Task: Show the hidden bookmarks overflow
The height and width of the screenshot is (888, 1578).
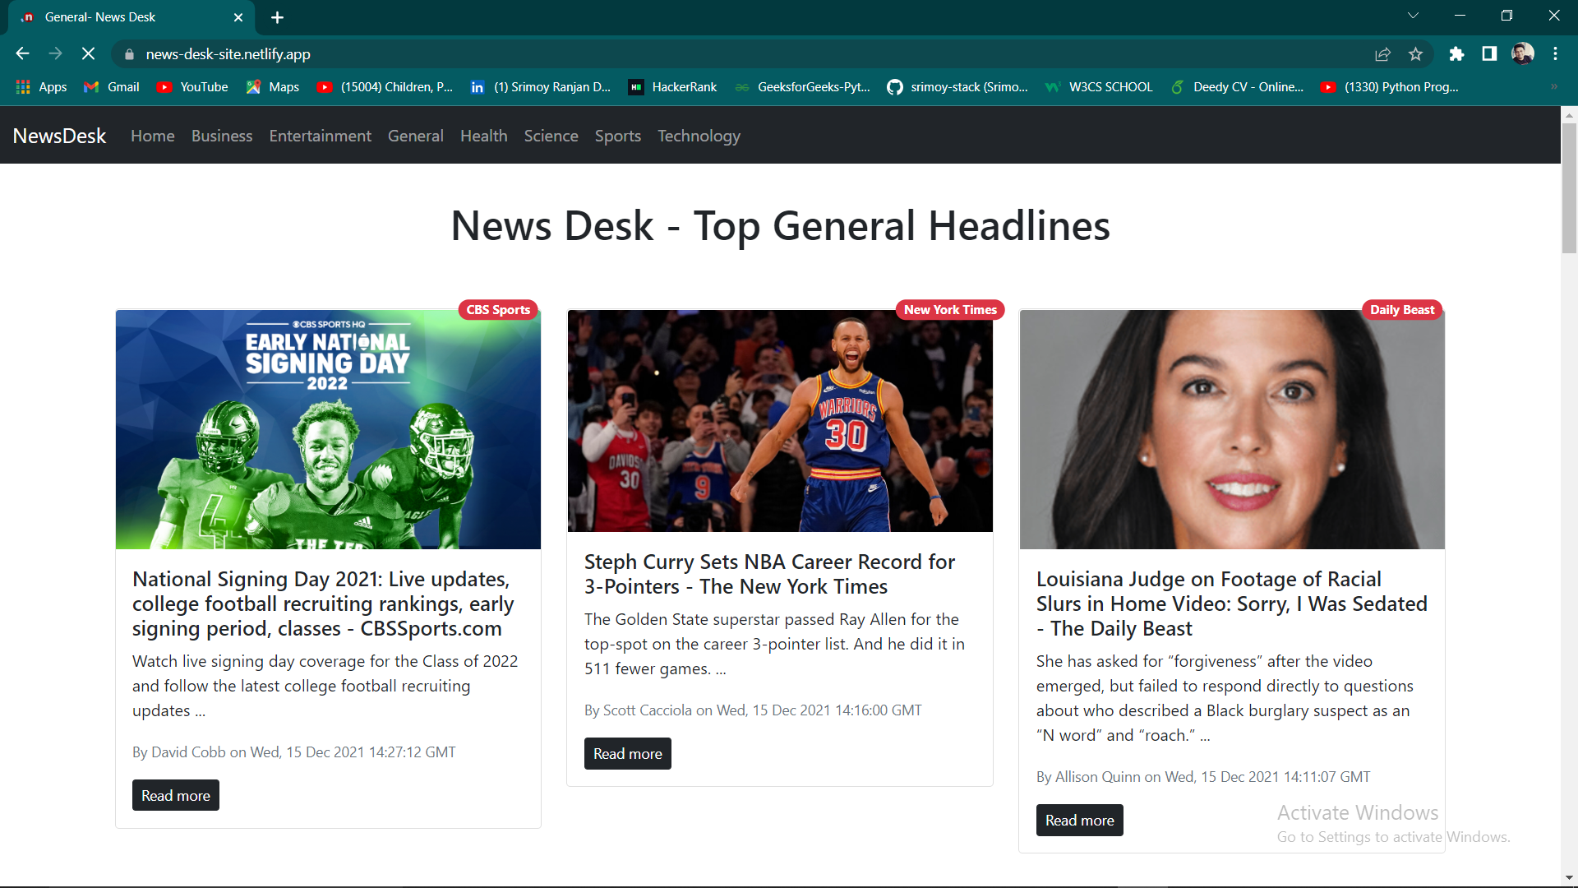Action: tap(1553, 87)
